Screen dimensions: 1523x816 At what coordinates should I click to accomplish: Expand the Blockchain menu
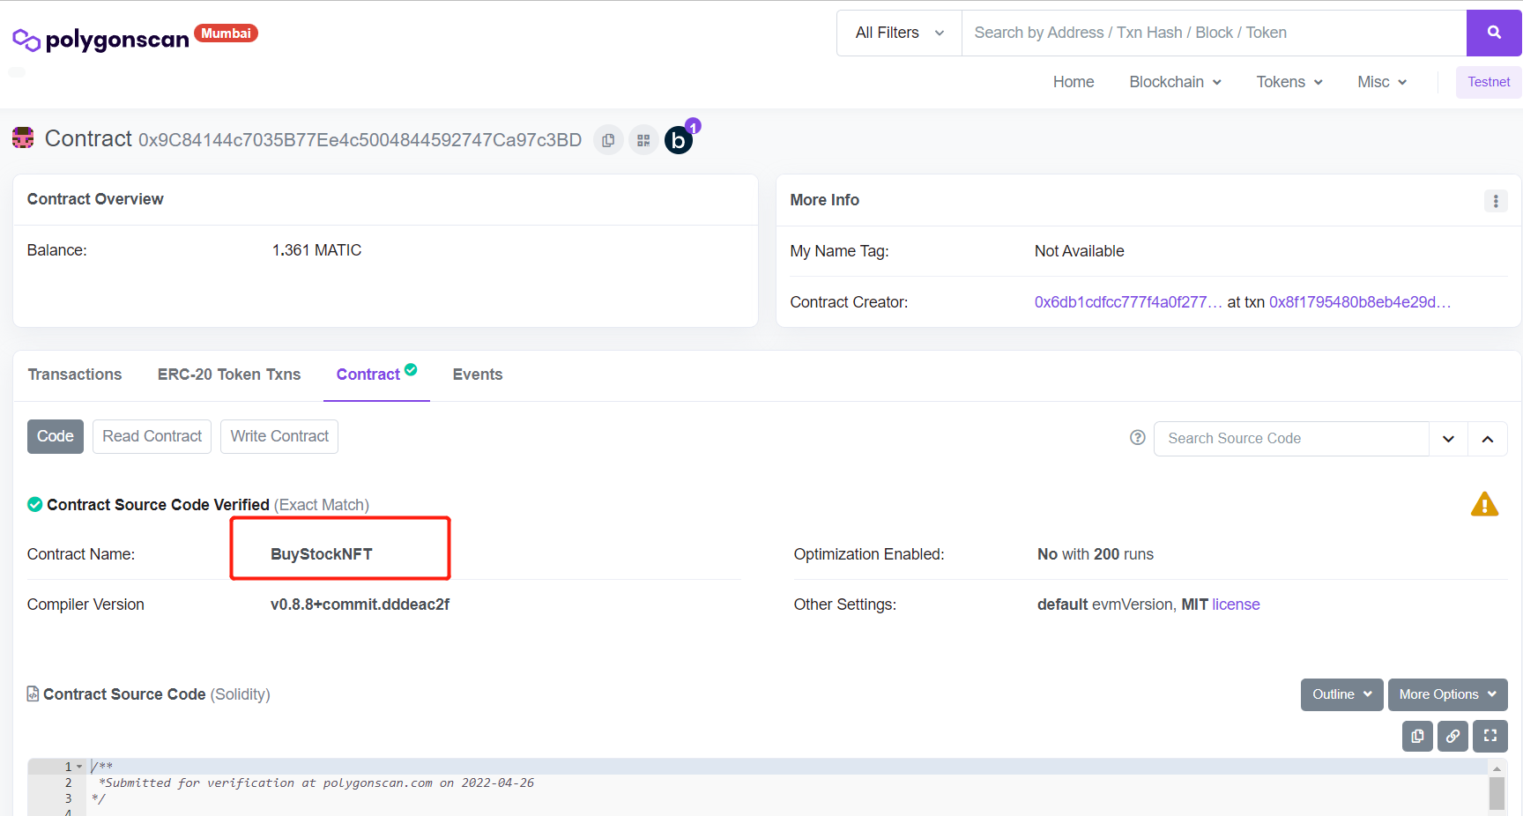tap(1176, 82)
